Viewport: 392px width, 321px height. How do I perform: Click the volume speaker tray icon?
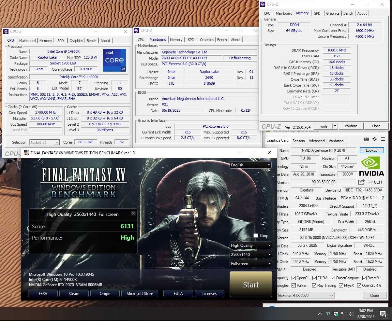(351, 314)
